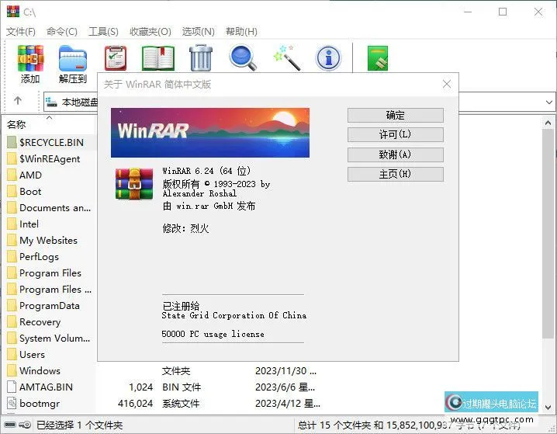The image size is (557, 434).
Task: Expand the address bar path dropdown
Action: (548, 102)
